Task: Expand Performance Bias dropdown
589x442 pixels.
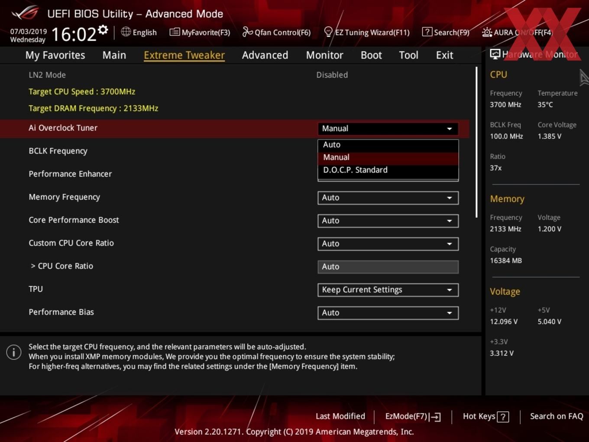Action: pyautogui.click(x=388, y=312)
